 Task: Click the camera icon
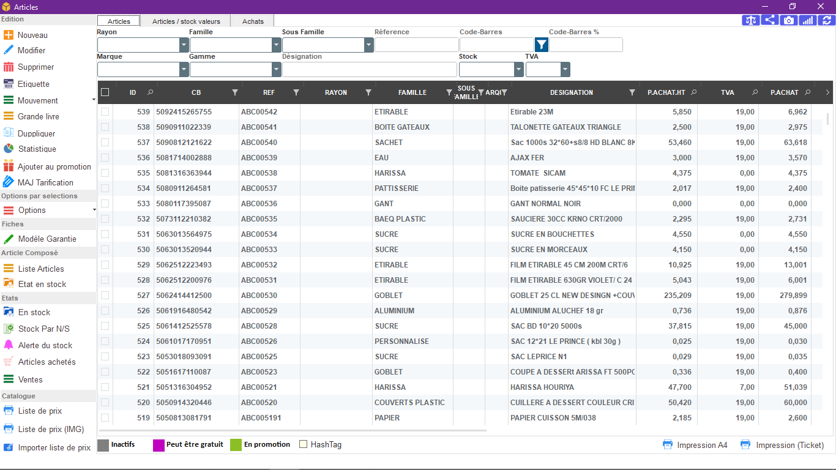click(789, 20)
